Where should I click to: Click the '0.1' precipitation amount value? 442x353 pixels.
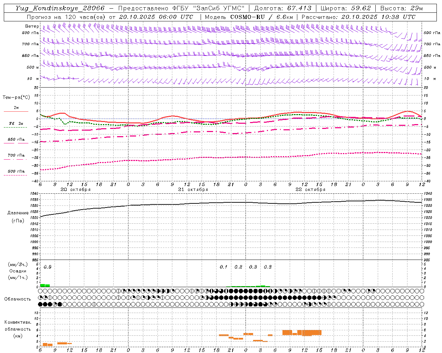click(224, 267)
